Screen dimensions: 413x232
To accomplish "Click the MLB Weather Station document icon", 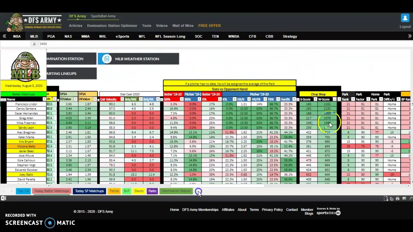I will pos(106,59).
